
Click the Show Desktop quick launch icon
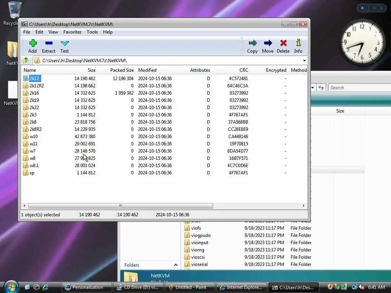click(x=36, y=287)
